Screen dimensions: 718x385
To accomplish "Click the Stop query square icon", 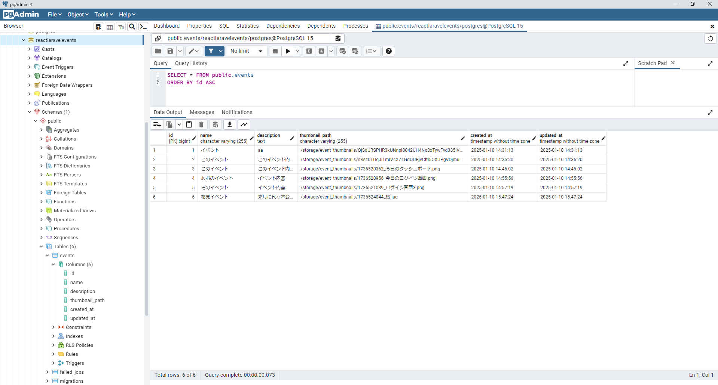I will [x=275, y=51].
